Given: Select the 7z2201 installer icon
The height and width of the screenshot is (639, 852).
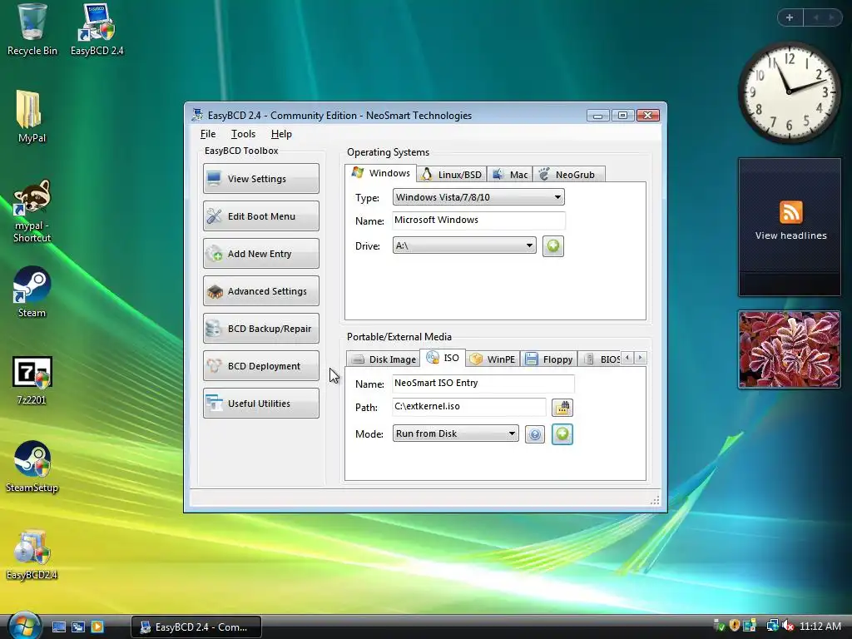Looking at the screenshot, I should 32,380.
